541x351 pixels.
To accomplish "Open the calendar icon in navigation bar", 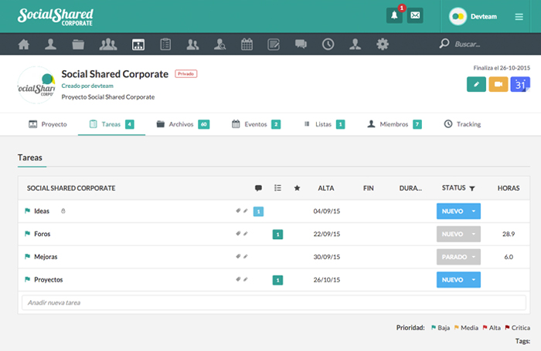I will coord(247,44).
